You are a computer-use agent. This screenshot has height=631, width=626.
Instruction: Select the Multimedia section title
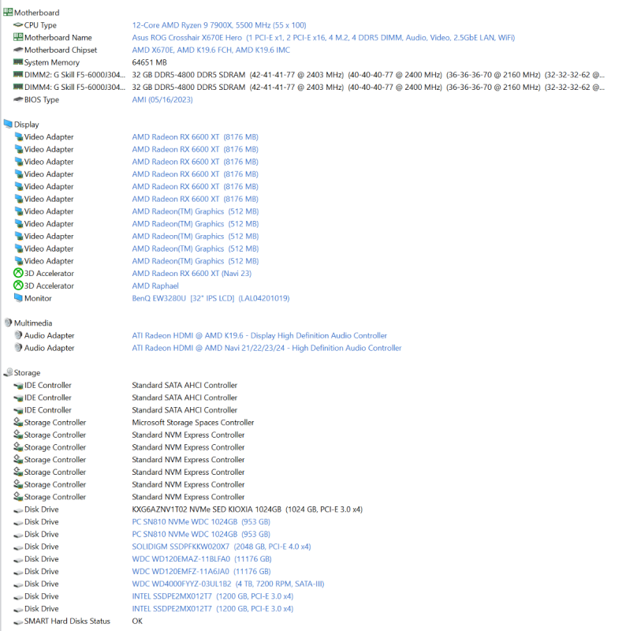(33, 323)
